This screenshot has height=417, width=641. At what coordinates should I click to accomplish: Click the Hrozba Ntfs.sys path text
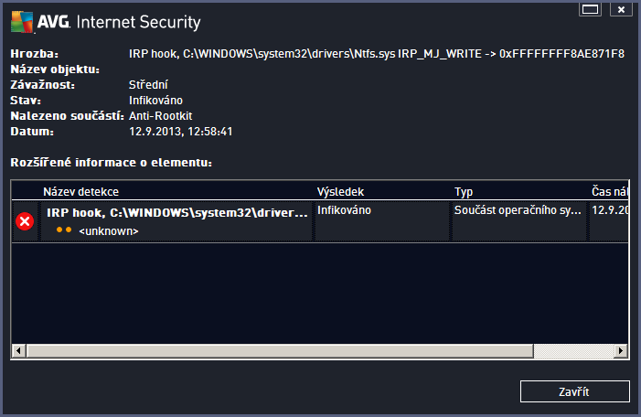click(377, 54)
